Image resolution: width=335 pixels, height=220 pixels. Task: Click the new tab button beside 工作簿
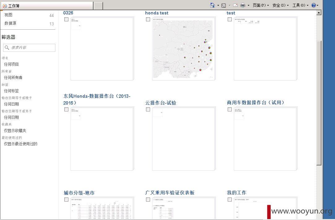pyautogui.click(x=98, y=6)
